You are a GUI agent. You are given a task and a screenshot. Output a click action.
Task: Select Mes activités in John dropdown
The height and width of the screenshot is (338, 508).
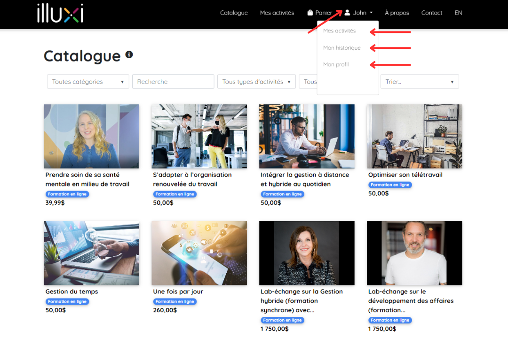pos(339,31)
